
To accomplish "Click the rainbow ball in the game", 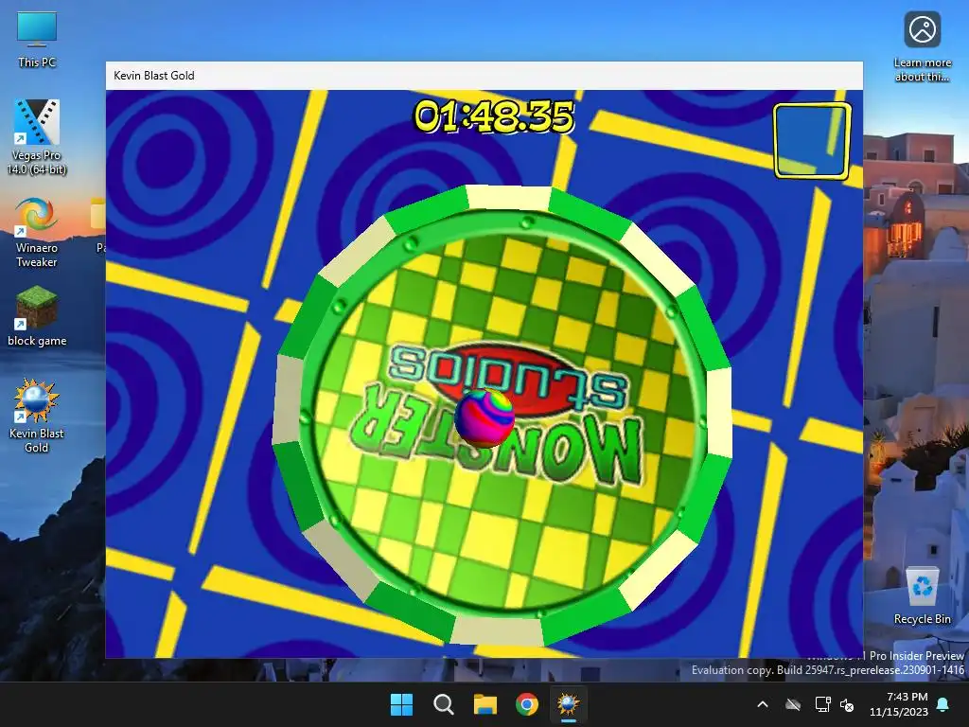I will pos(484,417).
